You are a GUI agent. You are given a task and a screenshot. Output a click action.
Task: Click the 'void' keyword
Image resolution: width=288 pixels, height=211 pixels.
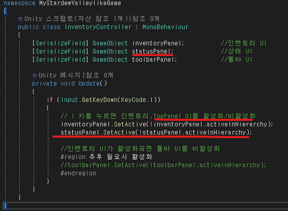68,84
